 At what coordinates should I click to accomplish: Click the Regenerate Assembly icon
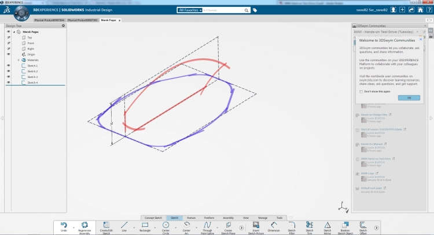tap(86, 226)
